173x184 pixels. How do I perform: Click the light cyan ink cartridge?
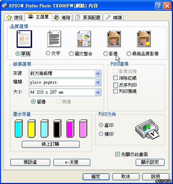click(44, 128)
